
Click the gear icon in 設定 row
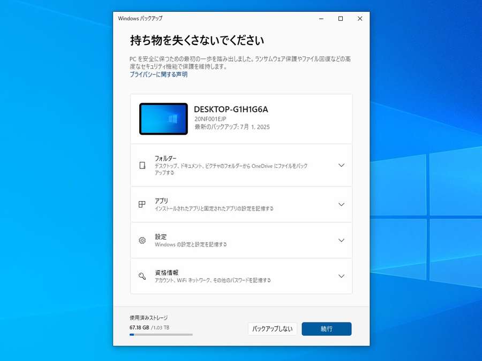[x=142, y=240]
